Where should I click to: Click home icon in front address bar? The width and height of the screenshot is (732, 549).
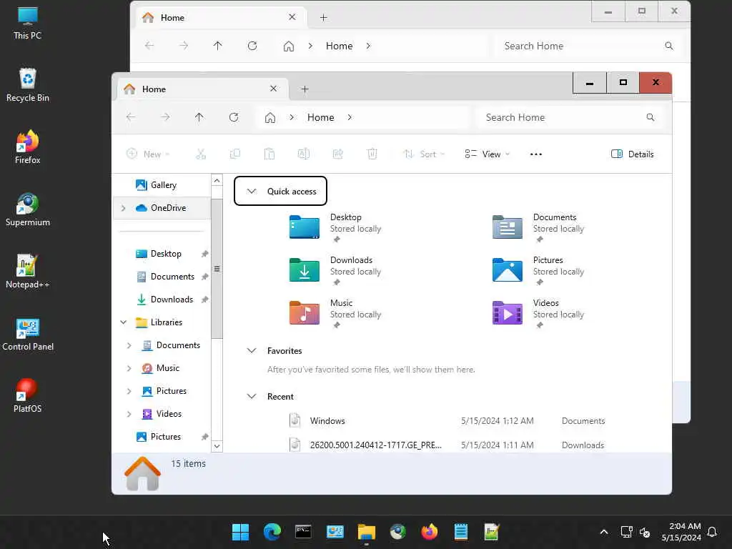(269, 118)
